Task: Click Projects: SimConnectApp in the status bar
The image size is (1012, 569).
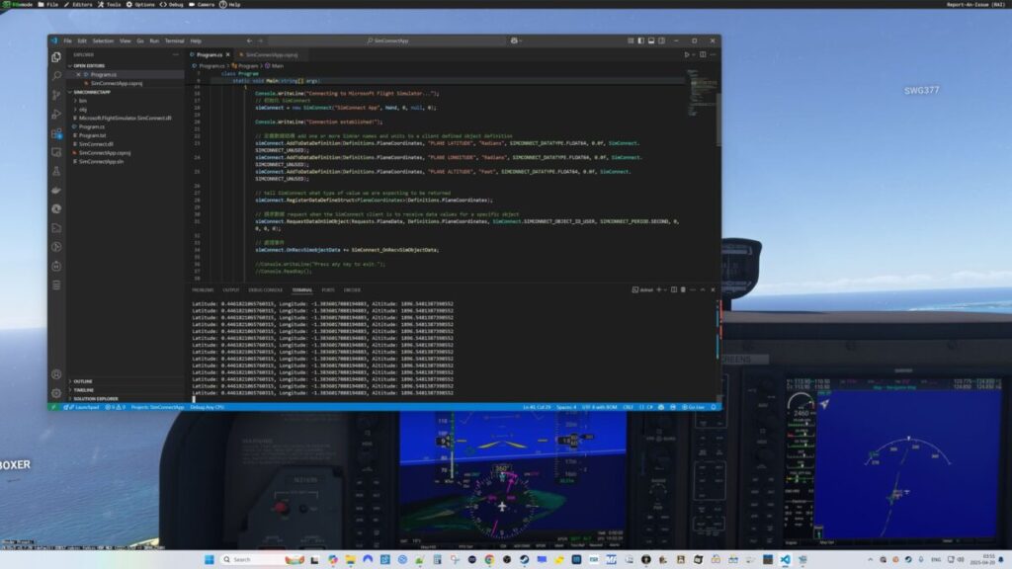Action: coord(157,407)
